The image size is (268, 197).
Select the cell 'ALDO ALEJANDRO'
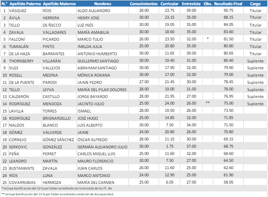[x=94, y=11]
